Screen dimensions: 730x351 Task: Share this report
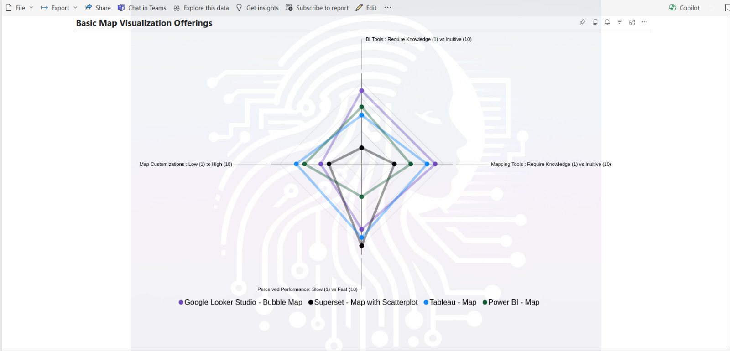[x=98, y=8]
